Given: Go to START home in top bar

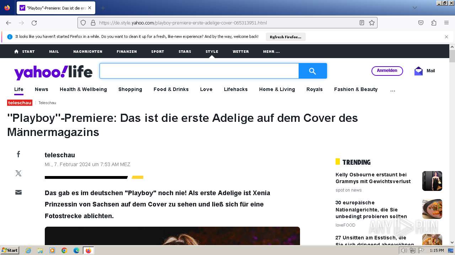Looking at the screenshot, I should tap(25, 51).
